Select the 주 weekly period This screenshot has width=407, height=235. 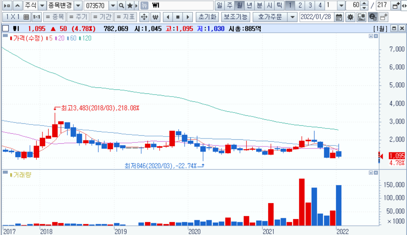(229, 6)
